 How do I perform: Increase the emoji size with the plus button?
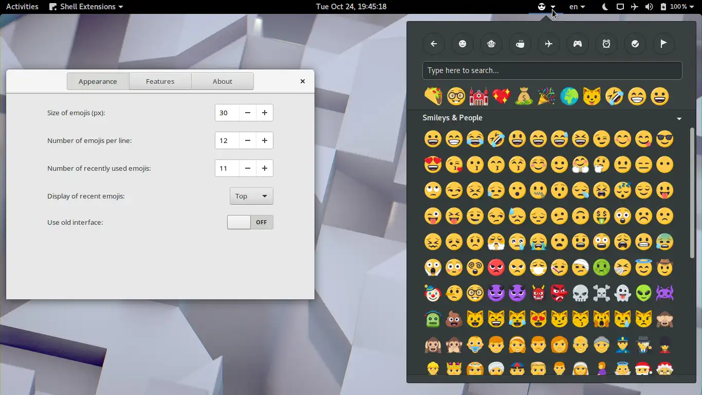point(264,113)
